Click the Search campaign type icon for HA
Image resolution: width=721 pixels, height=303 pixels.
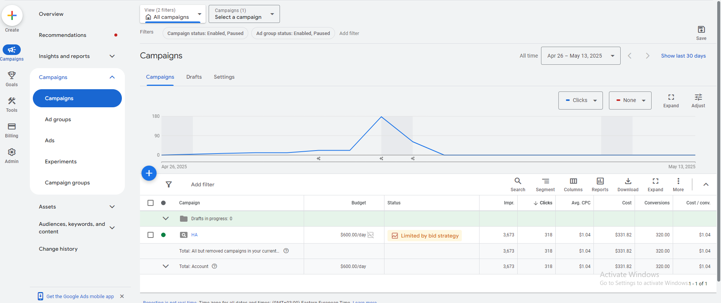click(184, 235)
